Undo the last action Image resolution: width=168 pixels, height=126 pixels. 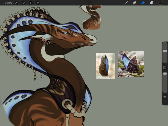coord(165,97)
